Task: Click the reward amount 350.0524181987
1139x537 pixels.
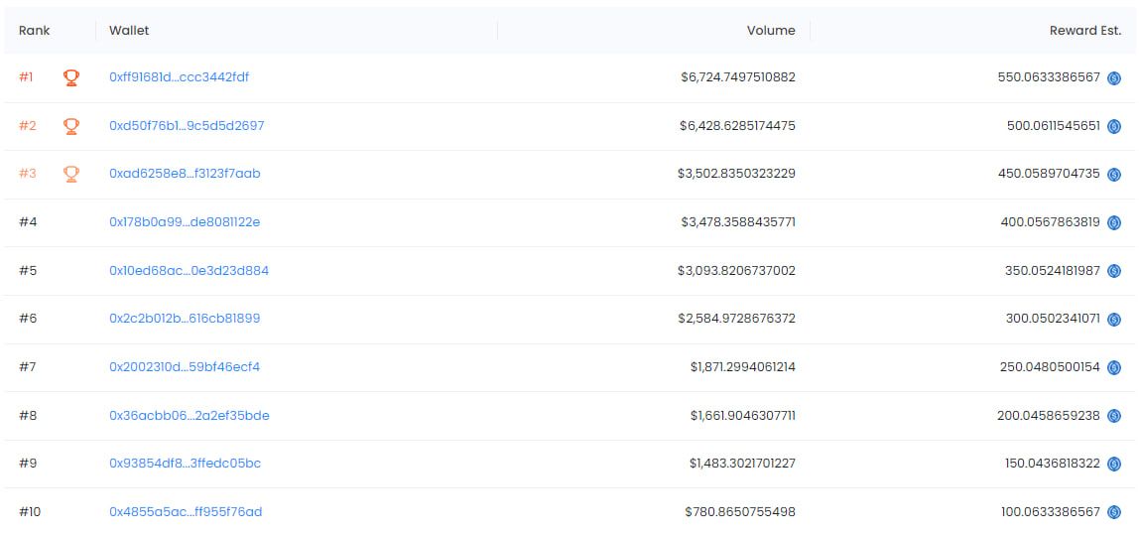Action: point(1051,270)
